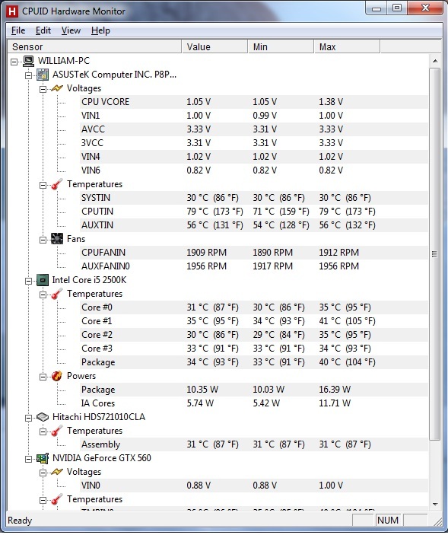Click the scrollbar down arrow
448x535 pixels.
[x=435, y=504]
